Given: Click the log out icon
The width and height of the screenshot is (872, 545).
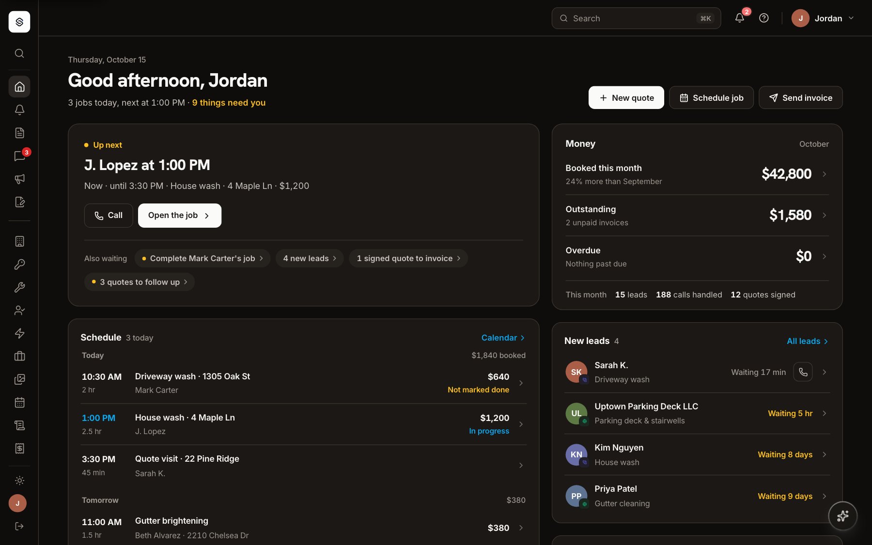Looking at the screenshot, I should point(19,526).
